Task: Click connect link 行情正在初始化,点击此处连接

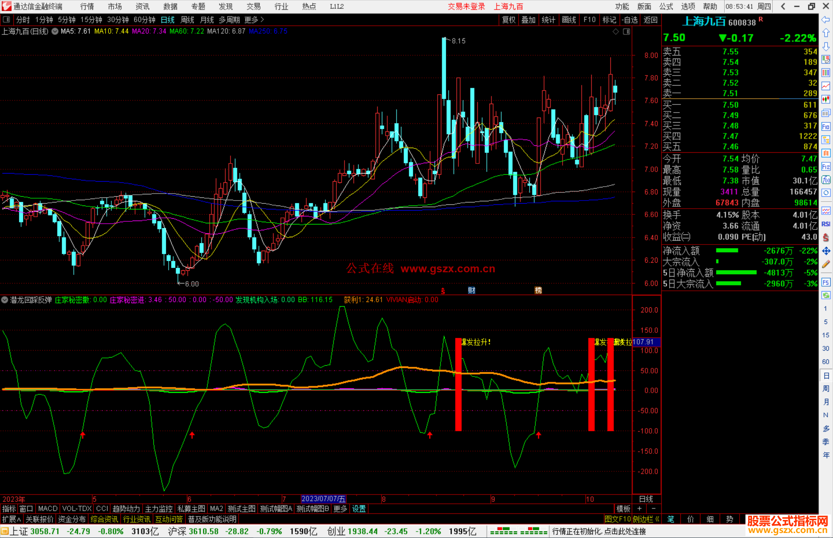Action: tap(599, 531)
